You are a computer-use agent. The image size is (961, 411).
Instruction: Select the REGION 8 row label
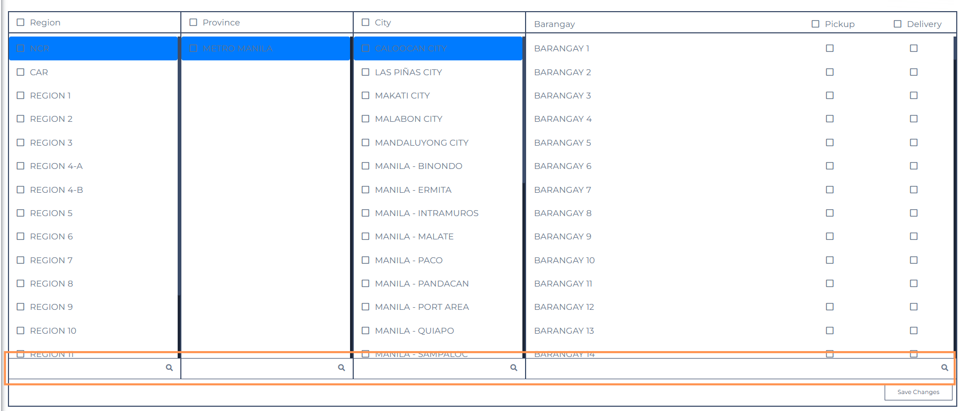51,283
